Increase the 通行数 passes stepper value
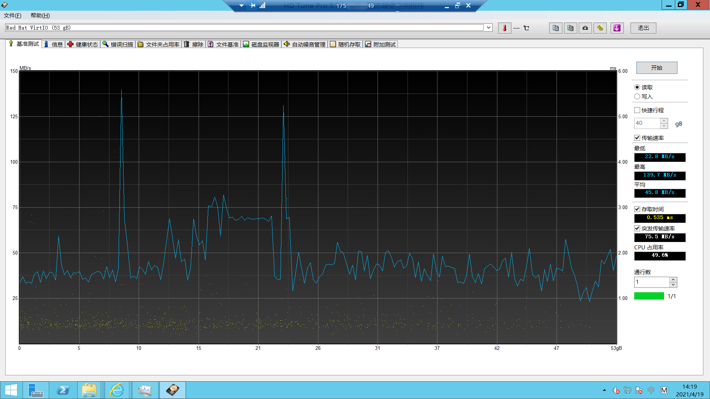Screen dimensions: 710x399 [673, 280]
